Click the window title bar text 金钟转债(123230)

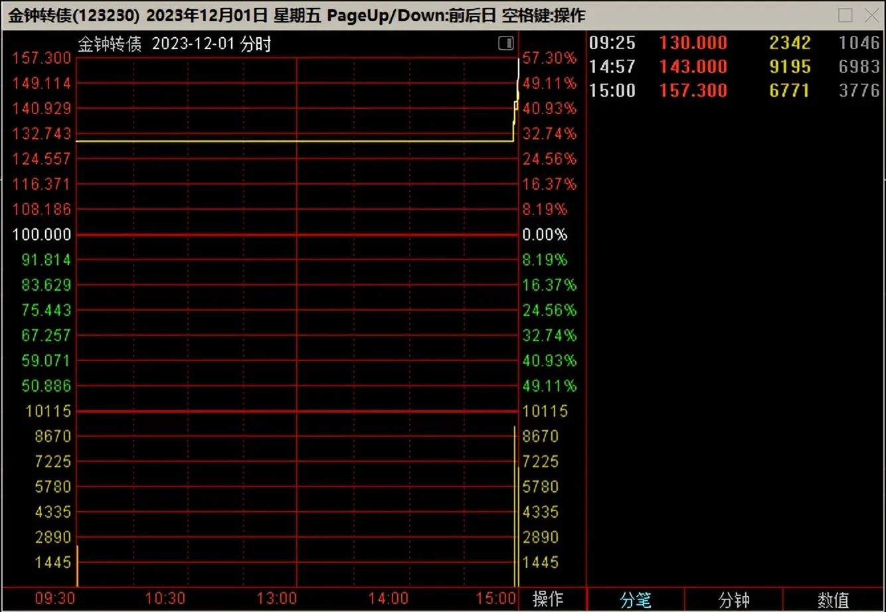pyautogui.click(x=74, y=15)
